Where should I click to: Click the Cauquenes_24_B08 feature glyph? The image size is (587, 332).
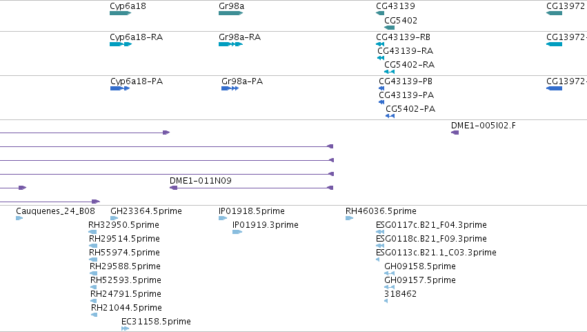click(19, 218)
